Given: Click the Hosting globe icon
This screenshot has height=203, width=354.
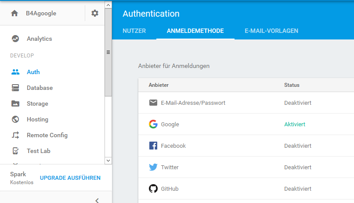Looking at the screenshot, I should click(15, 119).
